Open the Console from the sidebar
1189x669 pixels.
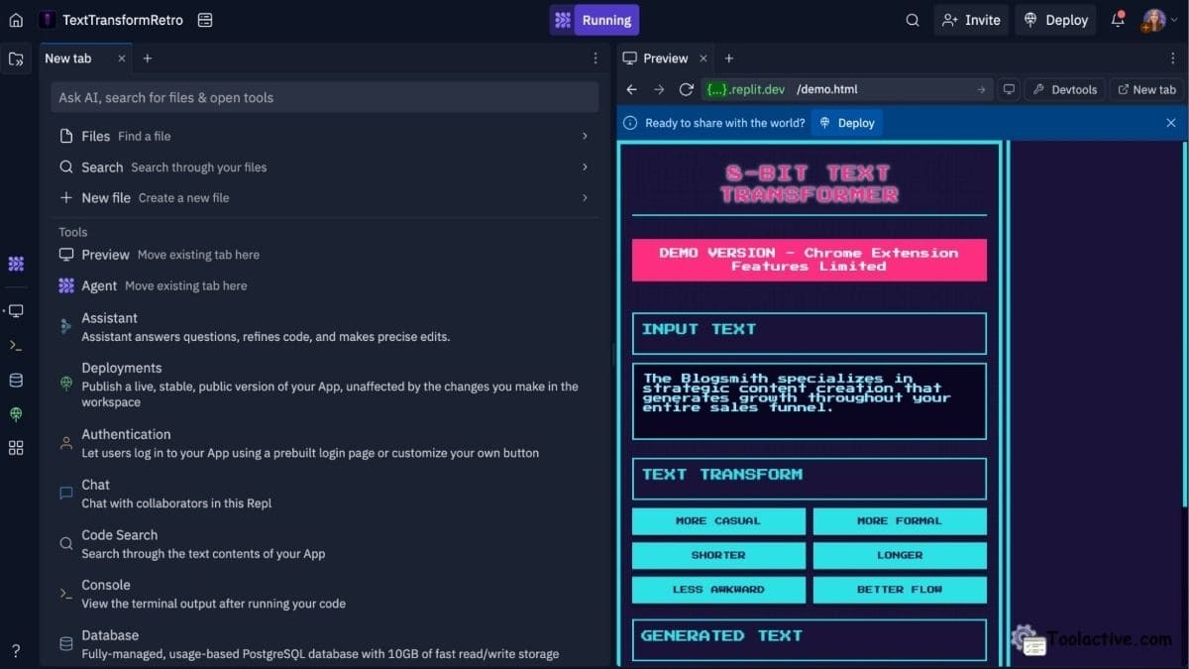pos(15,345)
